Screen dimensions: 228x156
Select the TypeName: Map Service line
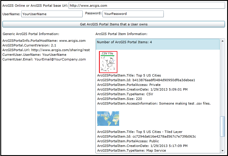131,150
